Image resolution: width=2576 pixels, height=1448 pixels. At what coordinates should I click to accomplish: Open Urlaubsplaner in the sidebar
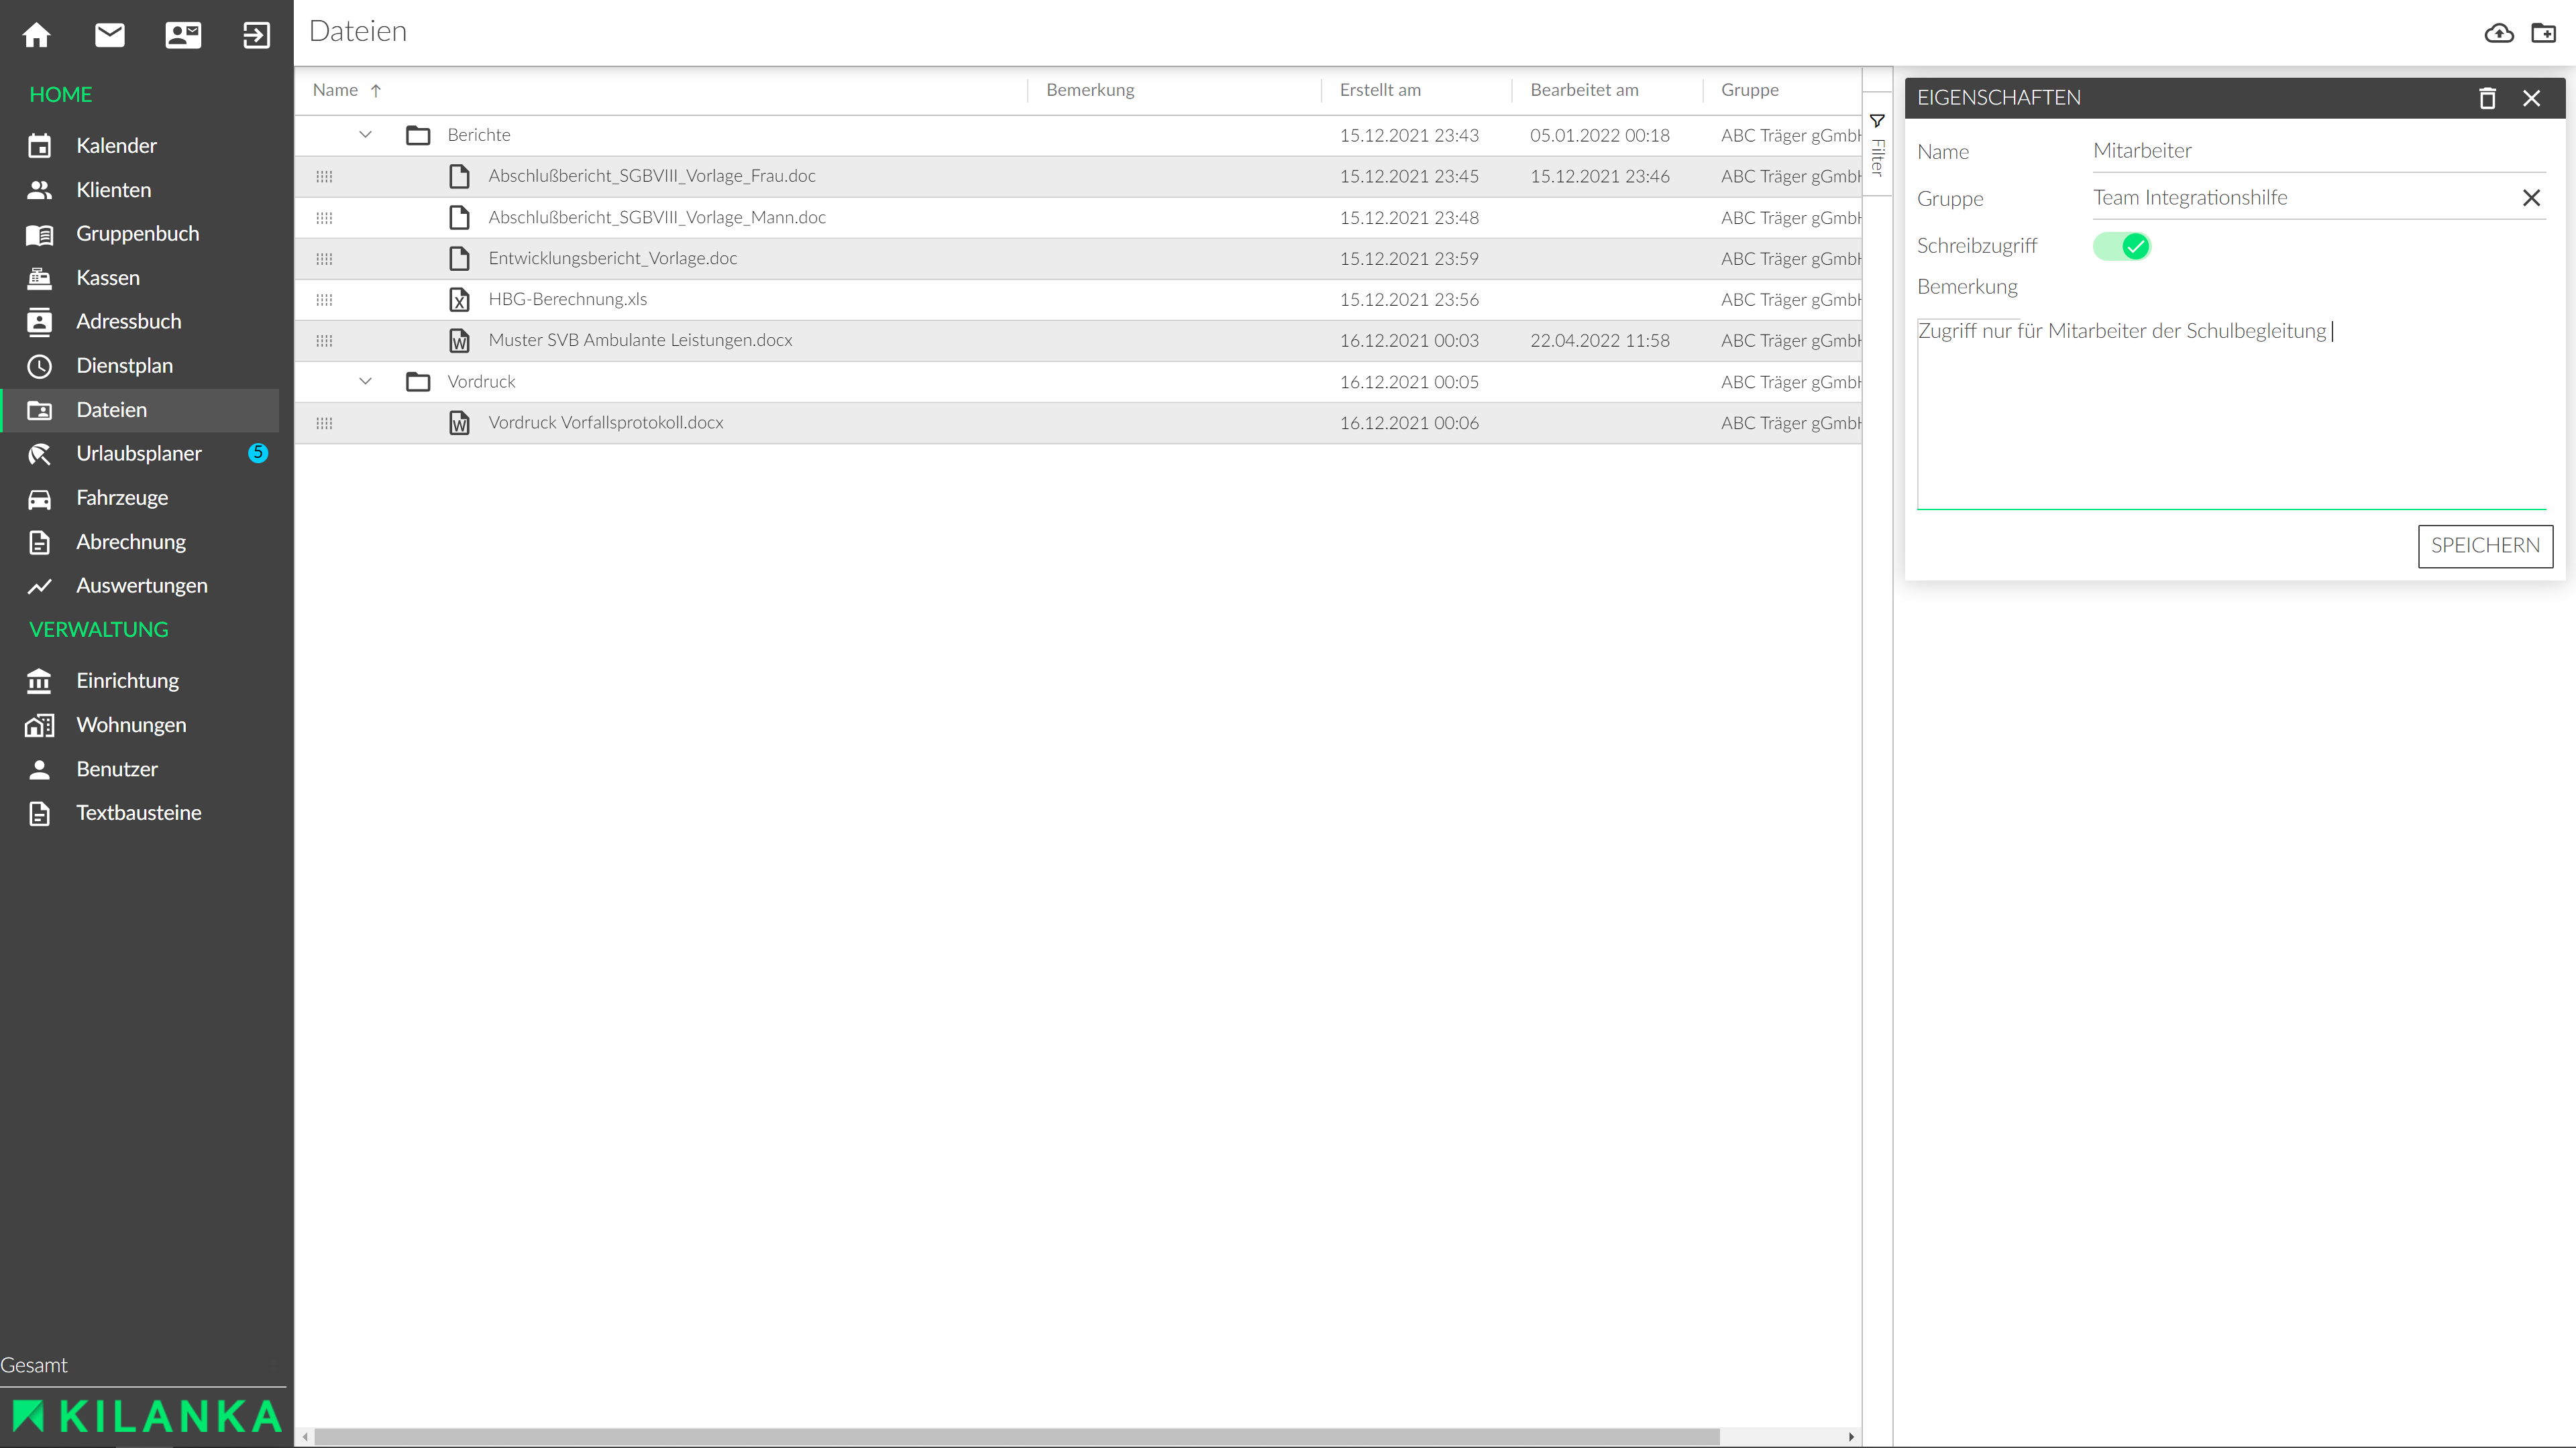pyautogui.click(x=139, y=454)
